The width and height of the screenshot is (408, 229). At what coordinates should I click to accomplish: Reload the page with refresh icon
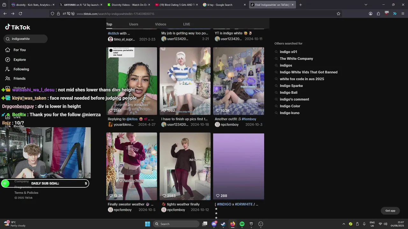(20, 14)
